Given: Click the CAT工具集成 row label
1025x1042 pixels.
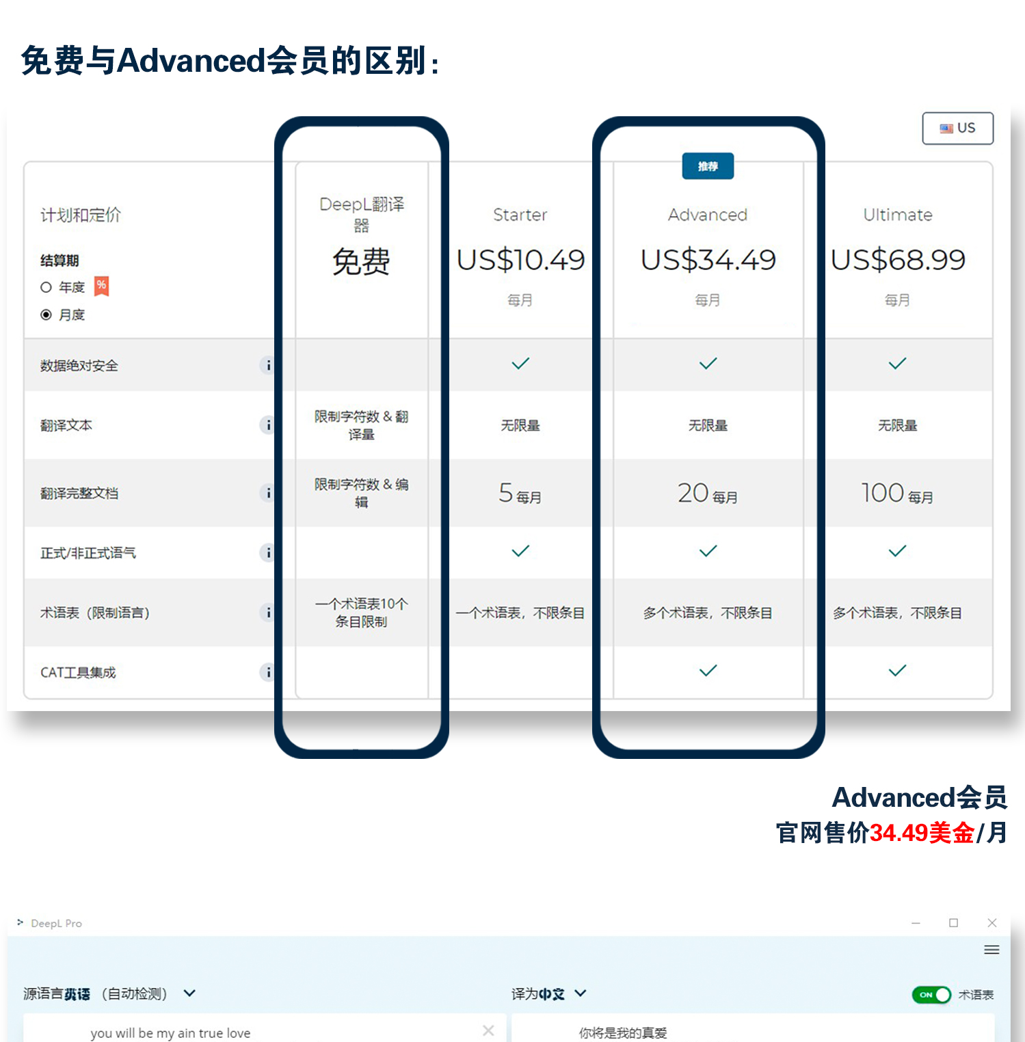Looking at the screenshot, I should tap(78, 672).
